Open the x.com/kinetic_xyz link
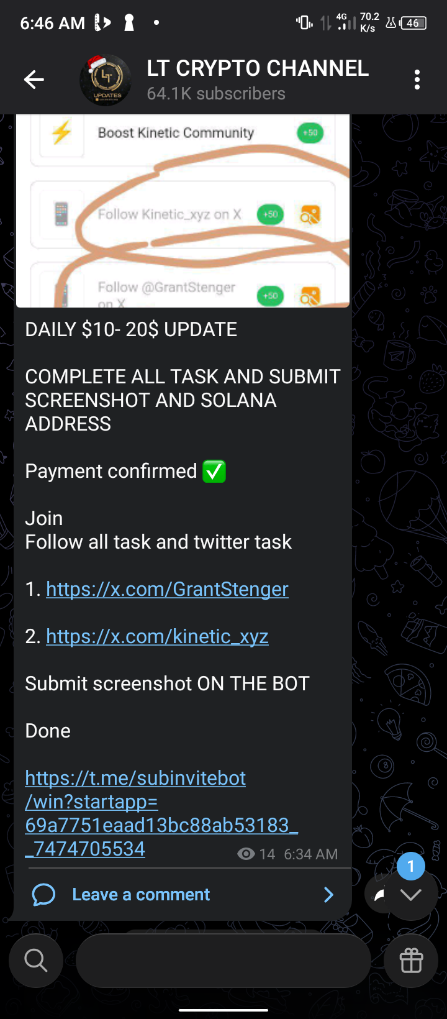 pos(157,636)
